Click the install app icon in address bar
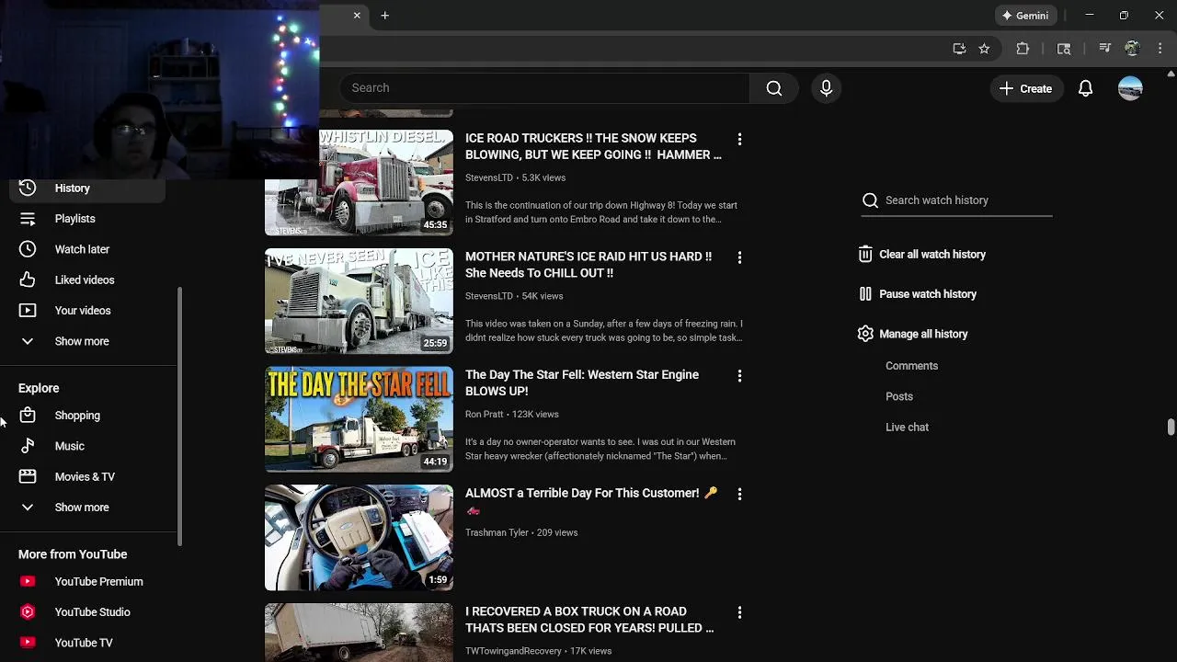The height and width of the screenshot is (662, 1177). [959, 49]
